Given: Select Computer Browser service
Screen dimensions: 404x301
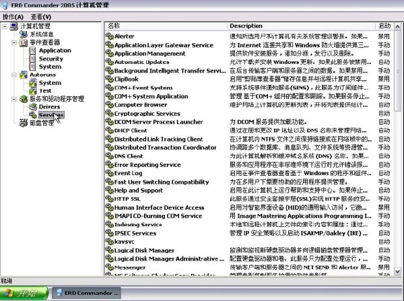Looking at the screenshot, I should (141, 105).
